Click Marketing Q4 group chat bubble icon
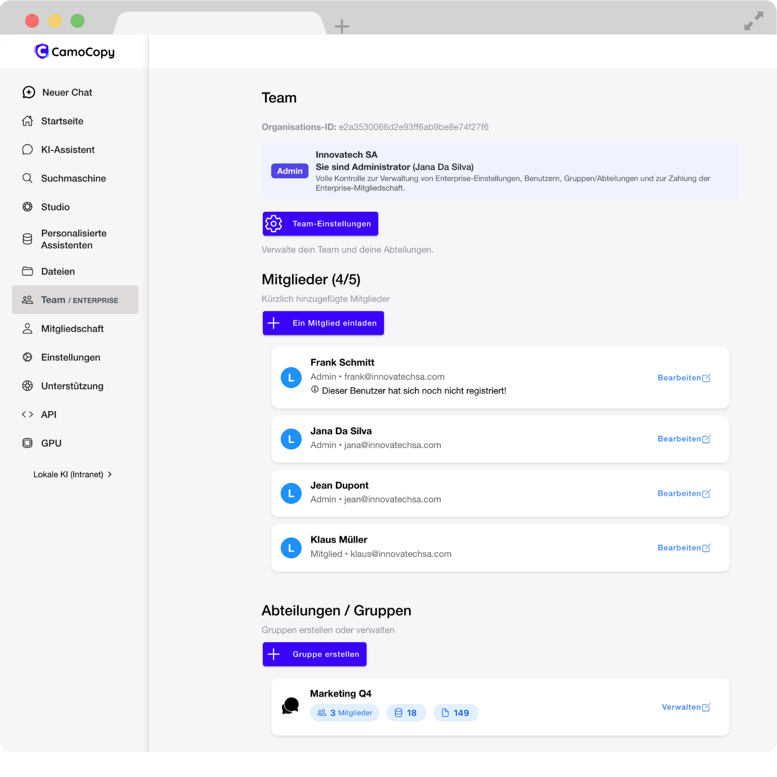Screen dimensions: 777x777 (x=291, y=706)
